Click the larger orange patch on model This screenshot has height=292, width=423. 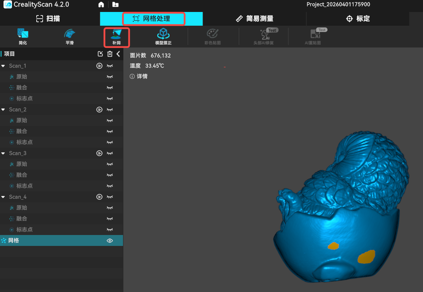(x=366, y=257)
